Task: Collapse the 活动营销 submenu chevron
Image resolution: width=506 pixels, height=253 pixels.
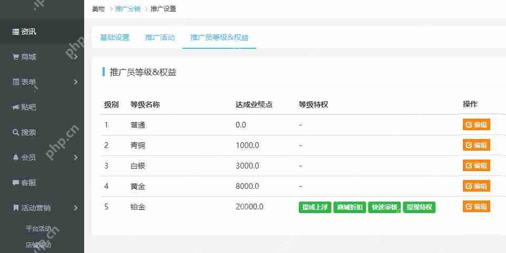Action: (76, 208)
